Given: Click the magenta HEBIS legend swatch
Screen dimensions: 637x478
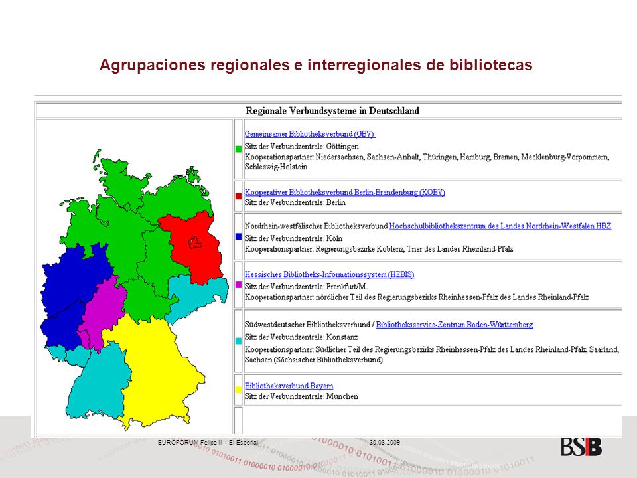Looking at the screenshot, I should (238, 285).
